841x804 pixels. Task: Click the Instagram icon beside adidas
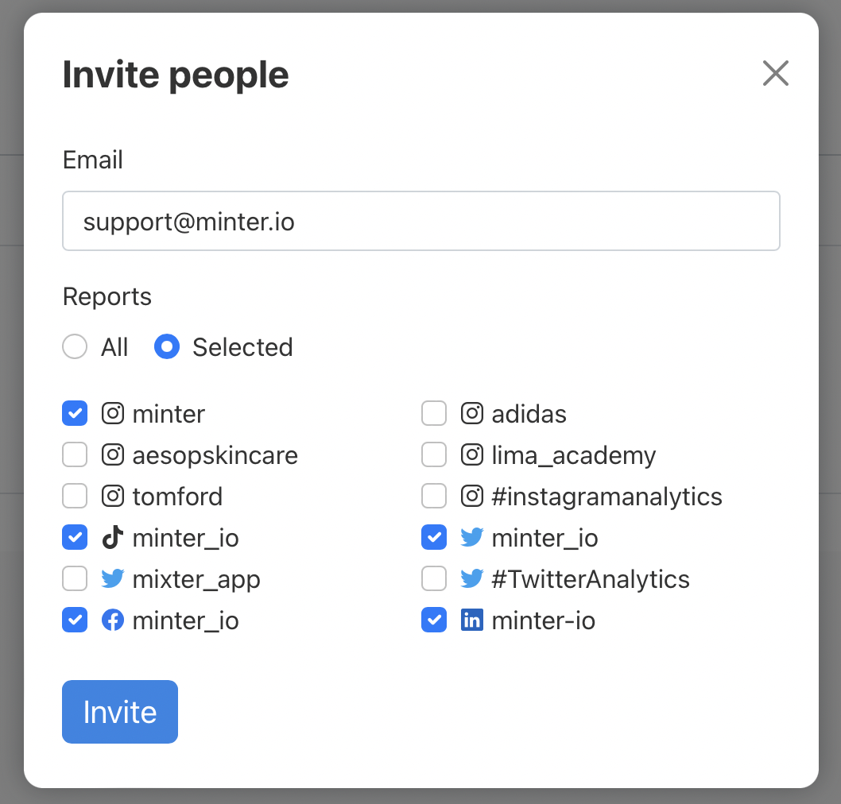[472, 414]
